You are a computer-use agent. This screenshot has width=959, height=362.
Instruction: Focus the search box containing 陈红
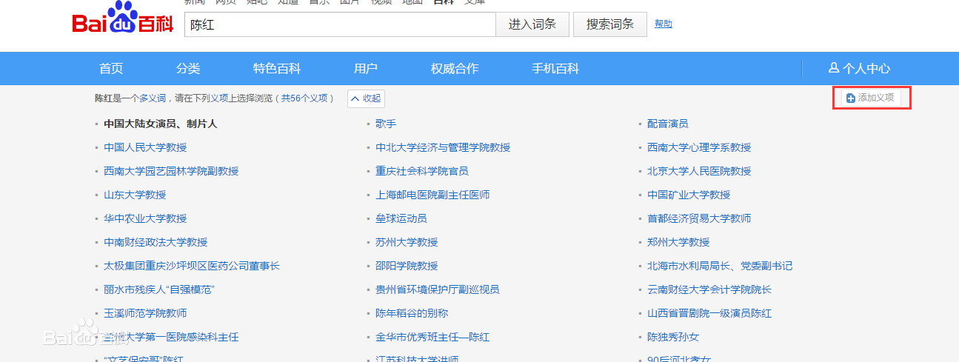pos(340,24)
